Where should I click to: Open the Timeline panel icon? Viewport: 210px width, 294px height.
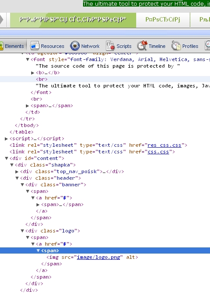pyautogui.click(x=142, y=46)
